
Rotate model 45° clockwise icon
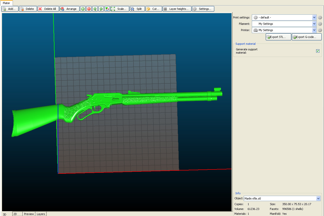click(x=101, y=9)
